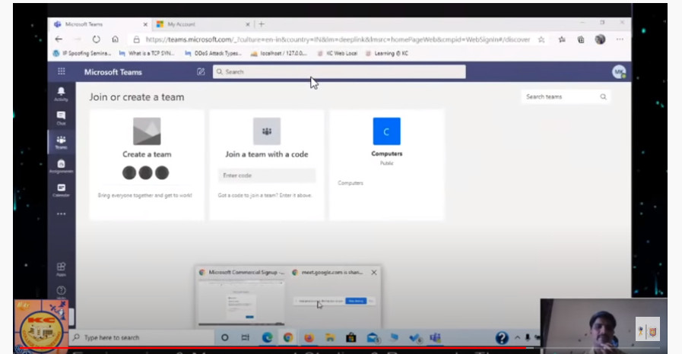Image resolution: width=682 pixels, height=354 pixels.
Task: Click the Help icon in Teams sidebar
Action: pyautogui.click(x=61, y=292)
